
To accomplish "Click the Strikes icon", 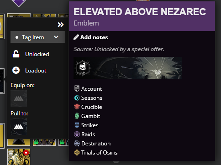I will (77, 125).
